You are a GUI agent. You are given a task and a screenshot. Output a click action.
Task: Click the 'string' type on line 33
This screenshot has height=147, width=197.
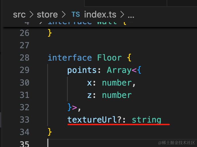click(x=147, y=120)
